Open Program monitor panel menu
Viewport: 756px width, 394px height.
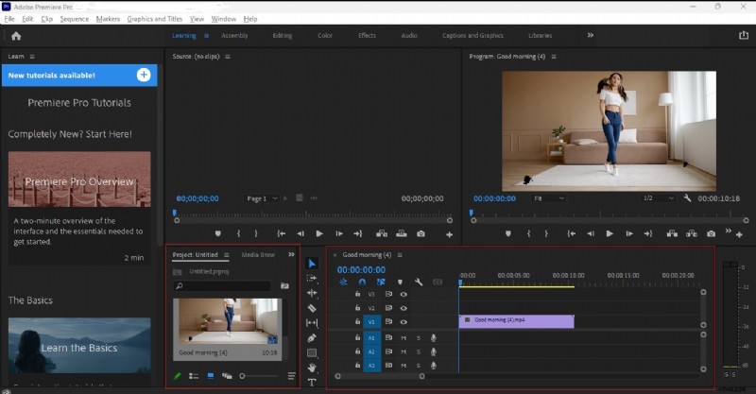554,57
